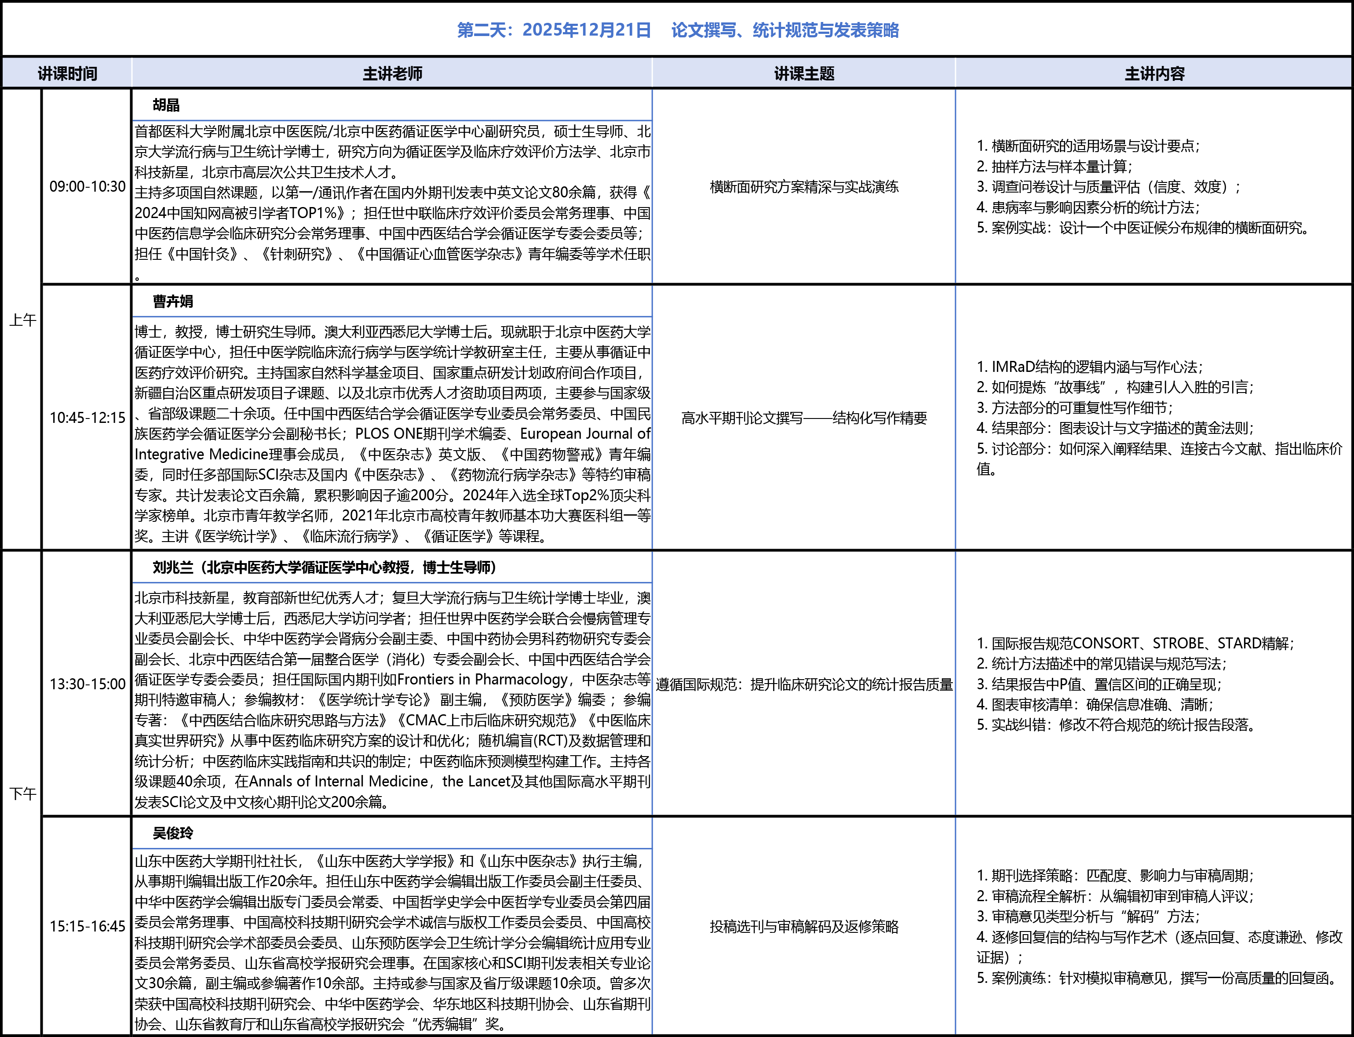Click the 第二天 2025年12月21日 title heading
Image resolution: width=1354 pixels, height=1037 pixels.
(x=677, y=29)
